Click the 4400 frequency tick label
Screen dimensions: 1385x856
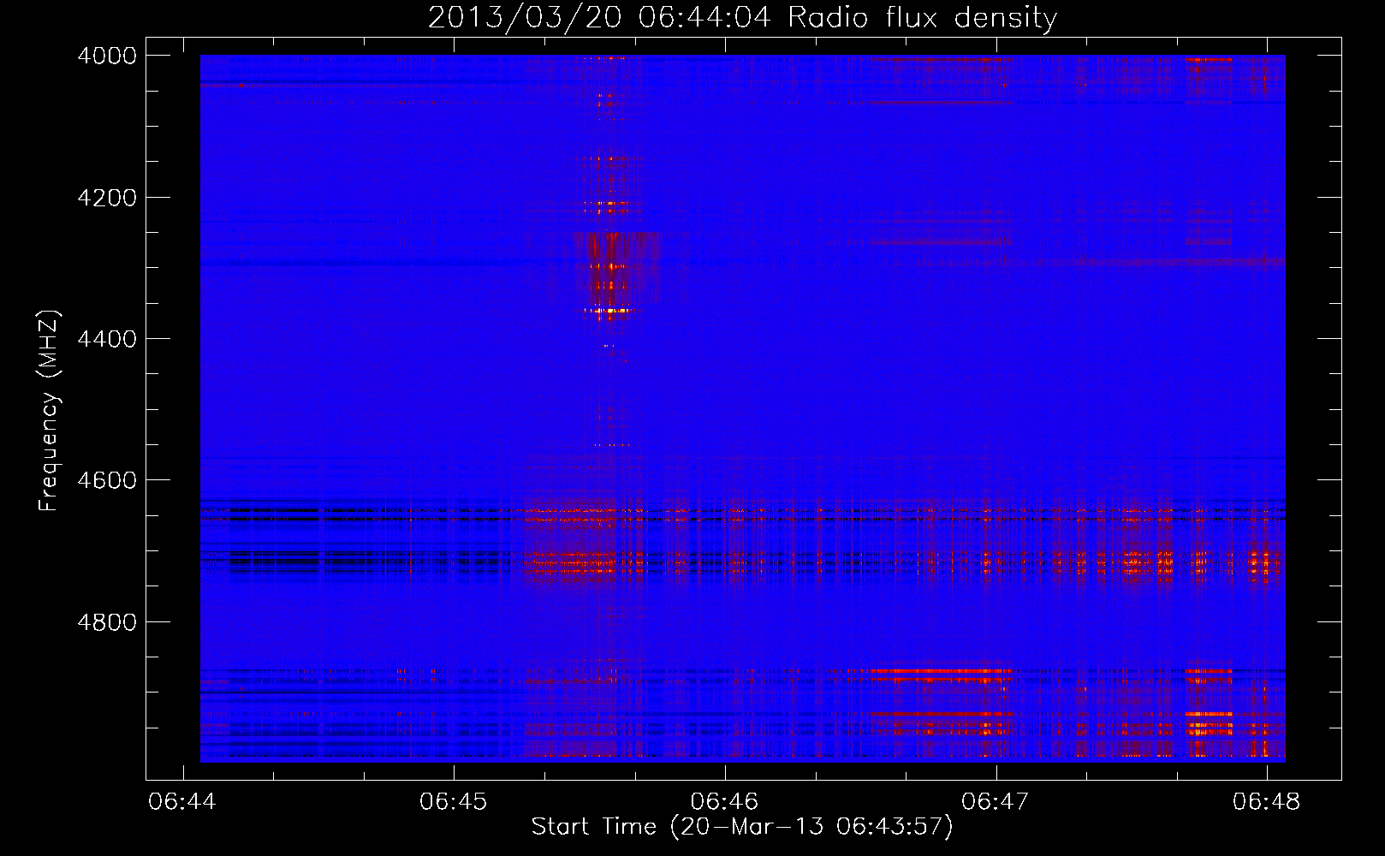(x=107, y=339)
